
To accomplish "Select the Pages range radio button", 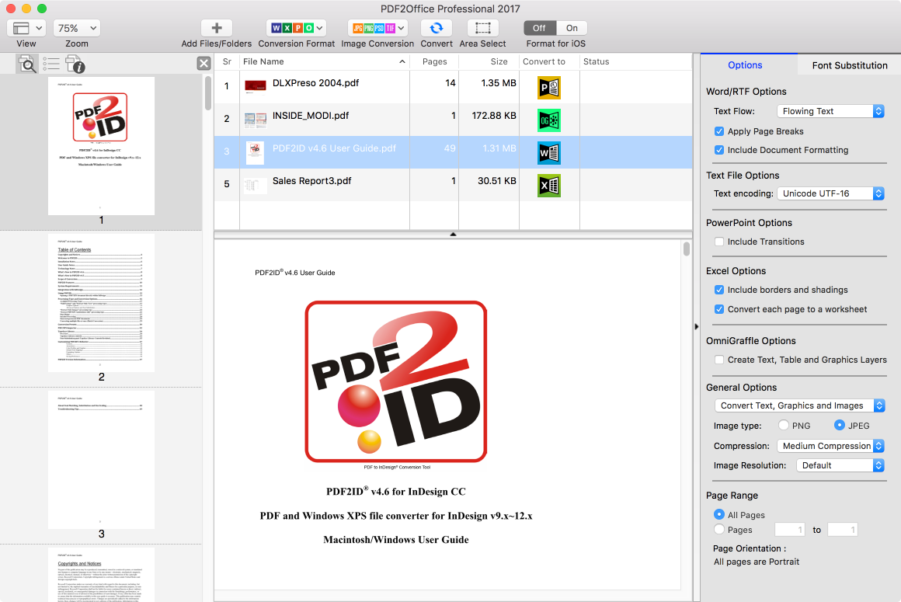I will click(x=718, y=529).
